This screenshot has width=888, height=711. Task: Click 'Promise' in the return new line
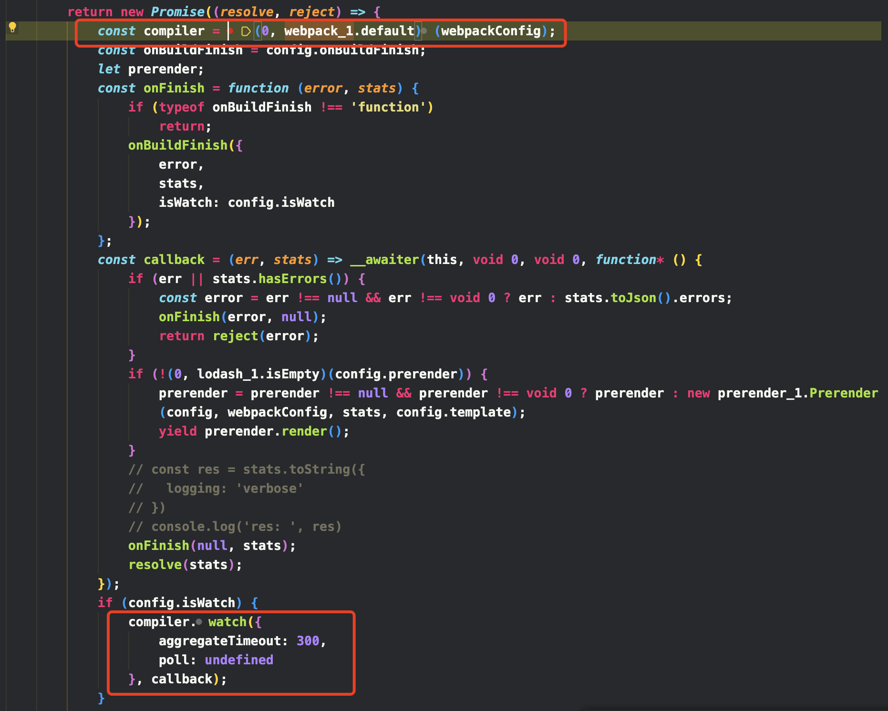coord(178,12)
